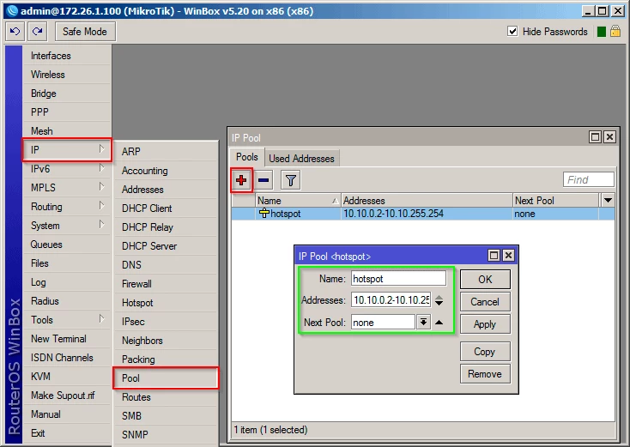Collapse the Next Pool field with the up arrow
The height and width of the screenshot is (447, 630).
[439, 322]
